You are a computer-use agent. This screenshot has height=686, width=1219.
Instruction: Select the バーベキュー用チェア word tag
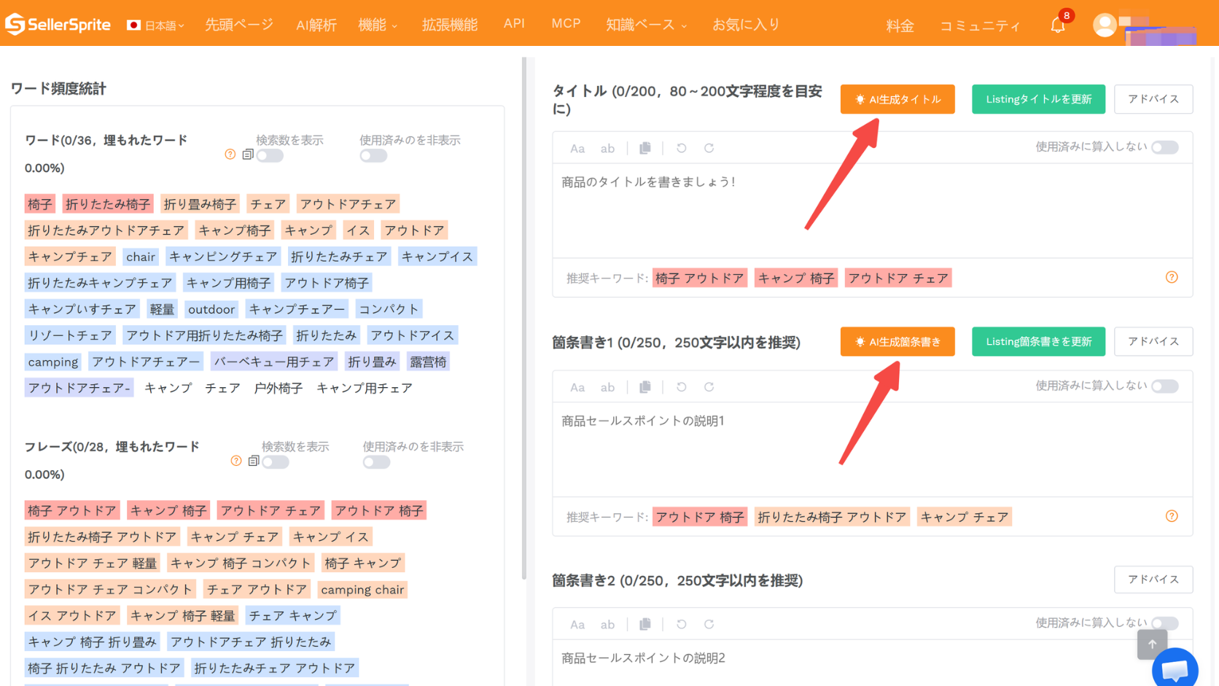click(x=274, y=362)
